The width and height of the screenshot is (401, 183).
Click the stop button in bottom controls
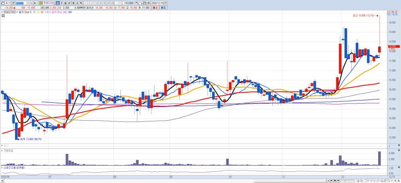pos(335,181)
